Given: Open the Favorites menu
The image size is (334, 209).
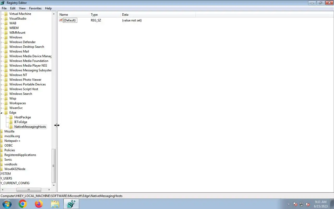Looking at the screenshot, I should 35,8.
